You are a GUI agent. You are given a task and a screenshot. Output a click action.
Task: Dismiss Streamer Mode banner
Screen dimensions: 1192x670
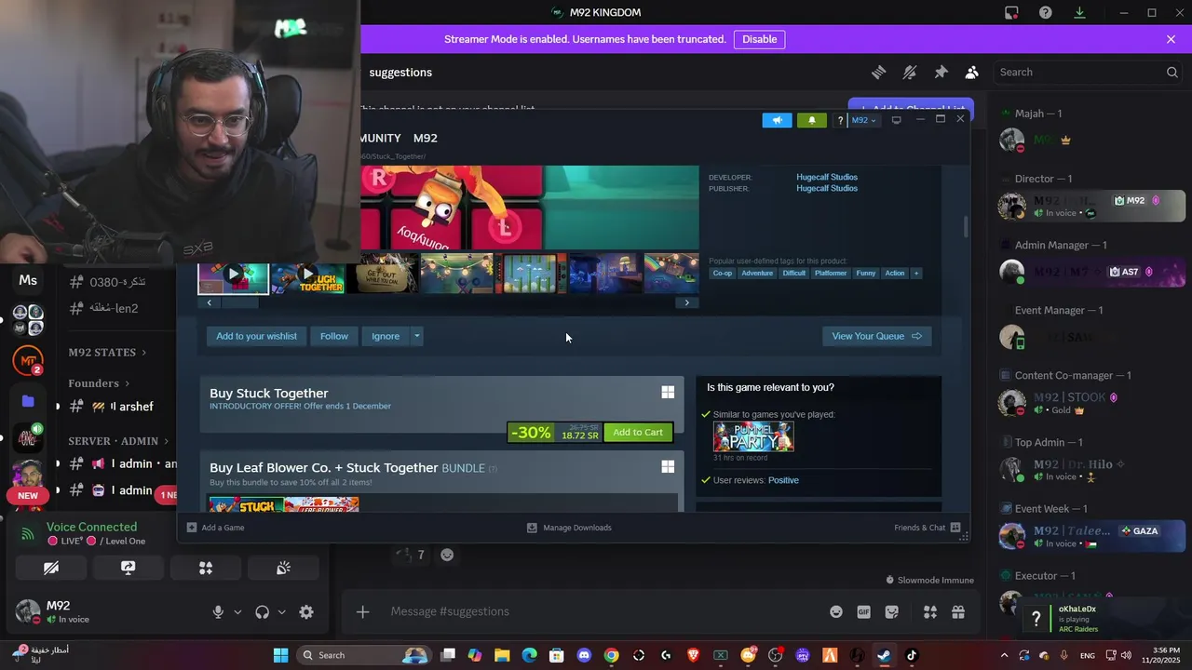point(1171,39)
